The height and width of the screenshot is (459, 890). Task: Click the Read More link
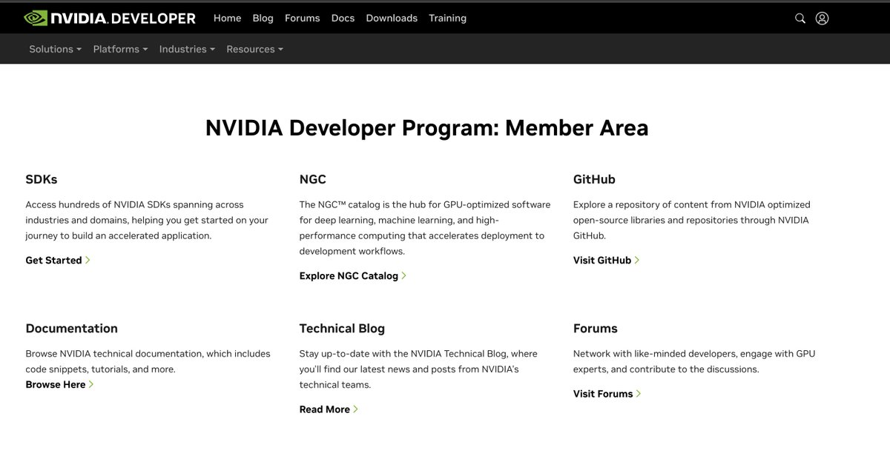(329, 409)
